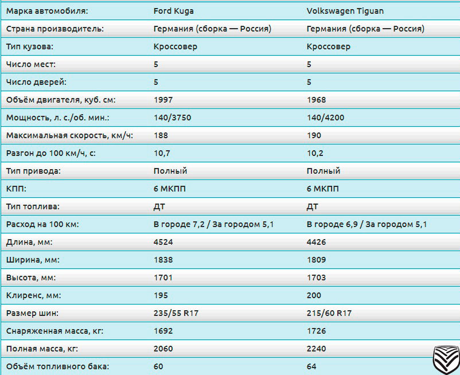
Task: Click the 'Мощность, л. с./об. мин.:' label
Action: click(x=58, y=118)
